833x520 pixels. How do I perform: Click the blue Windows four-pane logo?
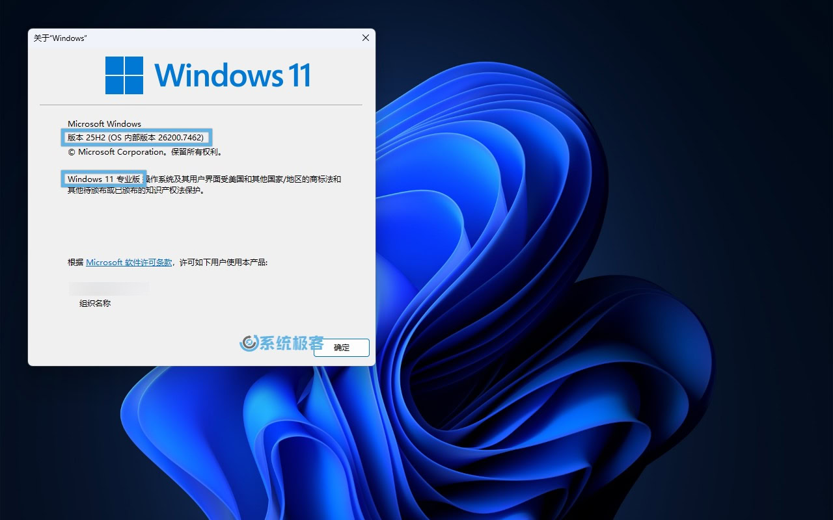124,75
